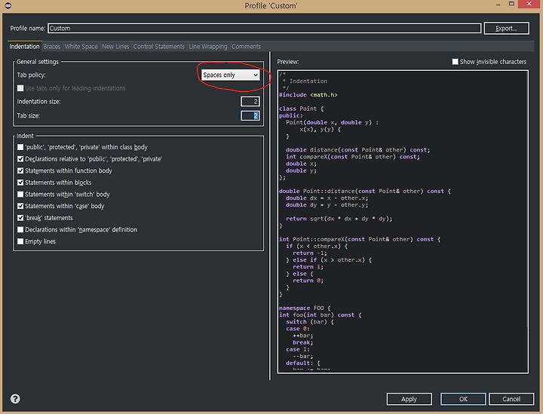Enable Declarations within 'namespace' definition
Screen dimensions: 543x414
[20, 230]
